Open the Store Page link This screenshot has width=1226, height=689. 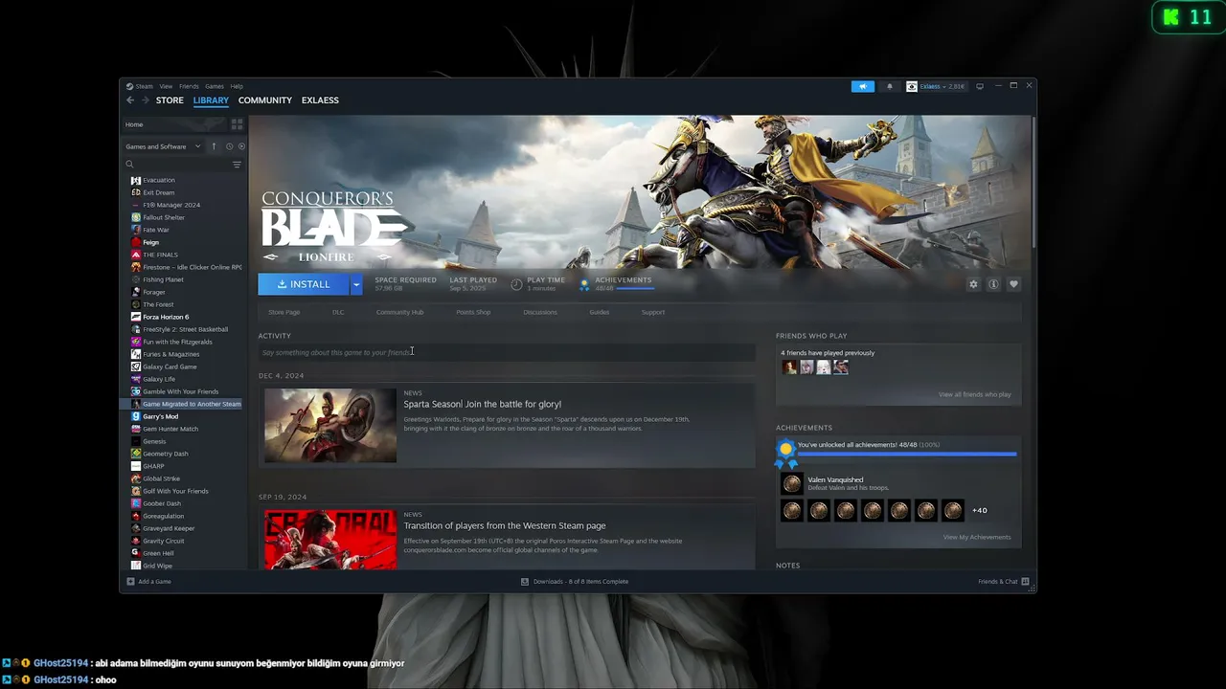[284, 312]
